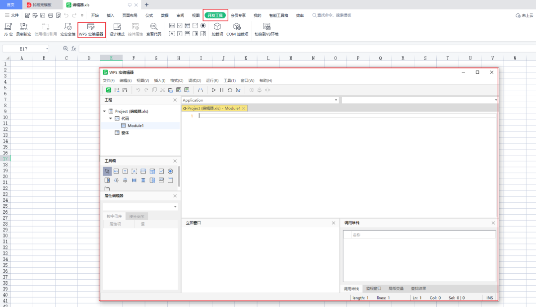Click 切换到VB环境 button
The image size is (536, 307).
[x=267, y=29]
